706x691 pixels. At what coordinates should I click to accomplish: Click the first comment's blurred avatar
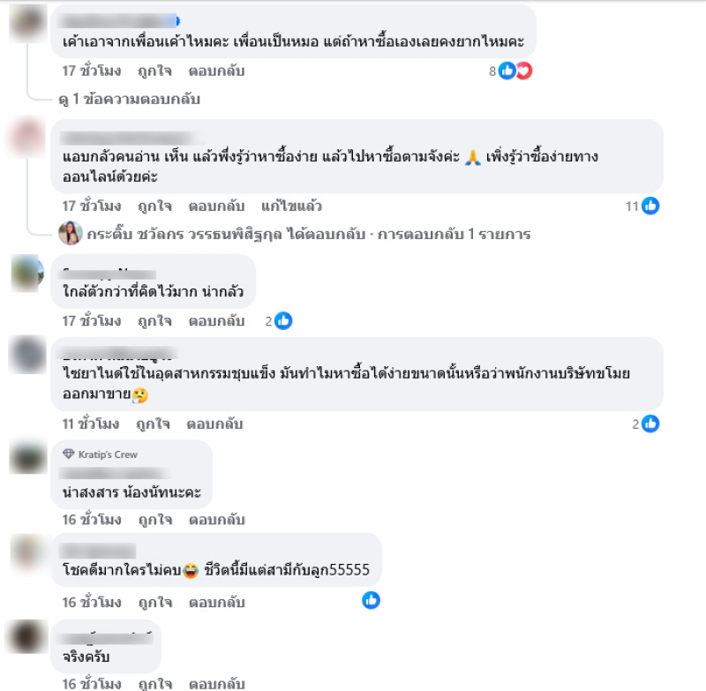tap(28, 23)
